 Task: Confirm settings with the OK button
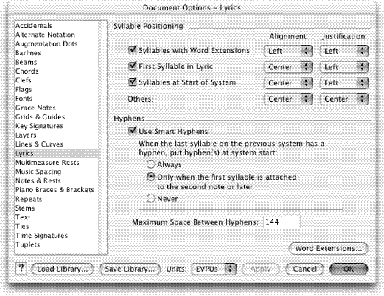click(x=349, y=269)
